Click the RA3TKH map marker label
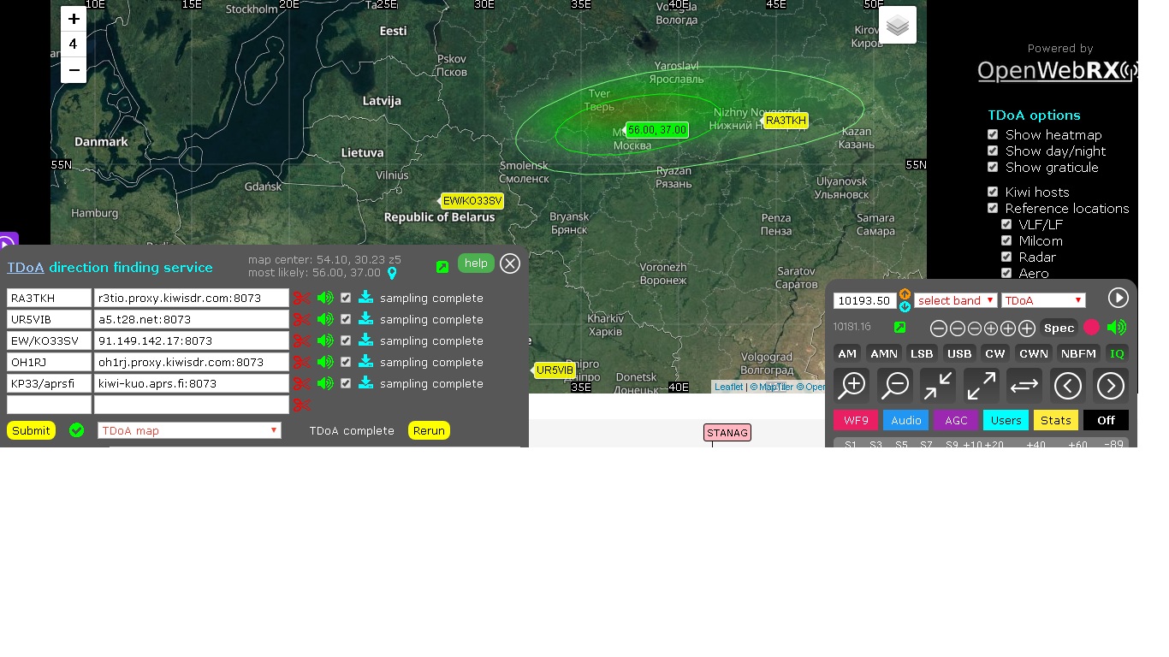Viewport: 1169px width, 657px height. pyautogui.click(x=786, y=121)
